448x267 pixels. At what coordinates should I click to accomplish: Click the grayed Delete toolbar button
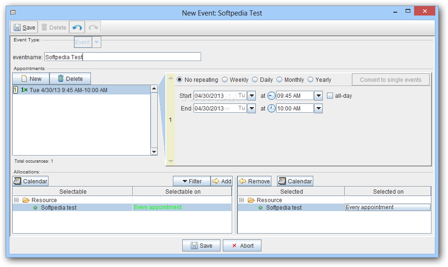(x=54, y=27)
